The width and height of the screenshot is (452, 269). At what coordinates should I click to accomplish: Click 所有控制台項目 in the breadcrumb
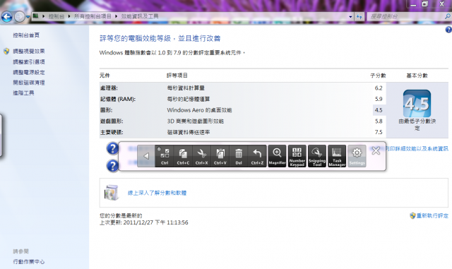pyautogui.click(x=93, y=16)
